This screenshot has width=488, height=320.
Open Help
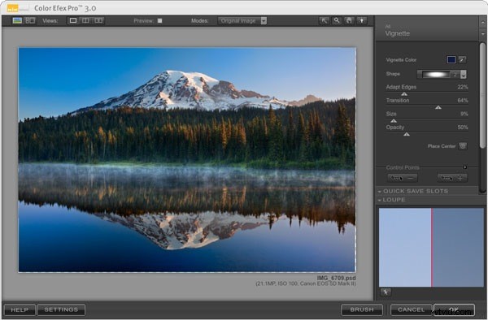pyautogui.click(x=20, y=309)
